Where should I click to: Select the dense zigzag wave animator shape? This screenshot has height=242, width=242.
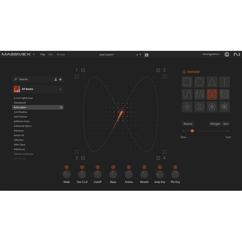coord(200,94)
